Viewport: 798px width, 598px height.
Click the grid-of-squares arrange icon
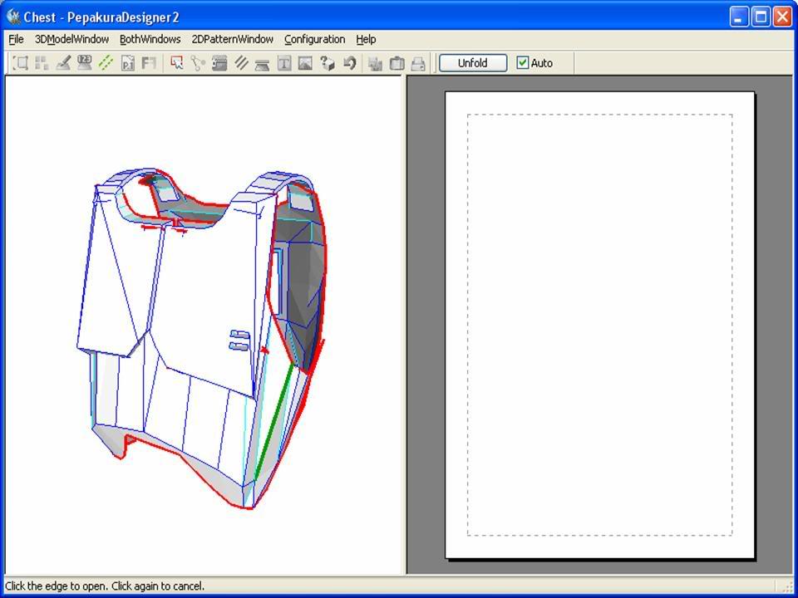[42, 63]
